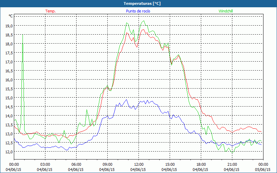Click the 06:00 time axis label
277x173 pixels.
pyautogui.click(x=76, y=165)
